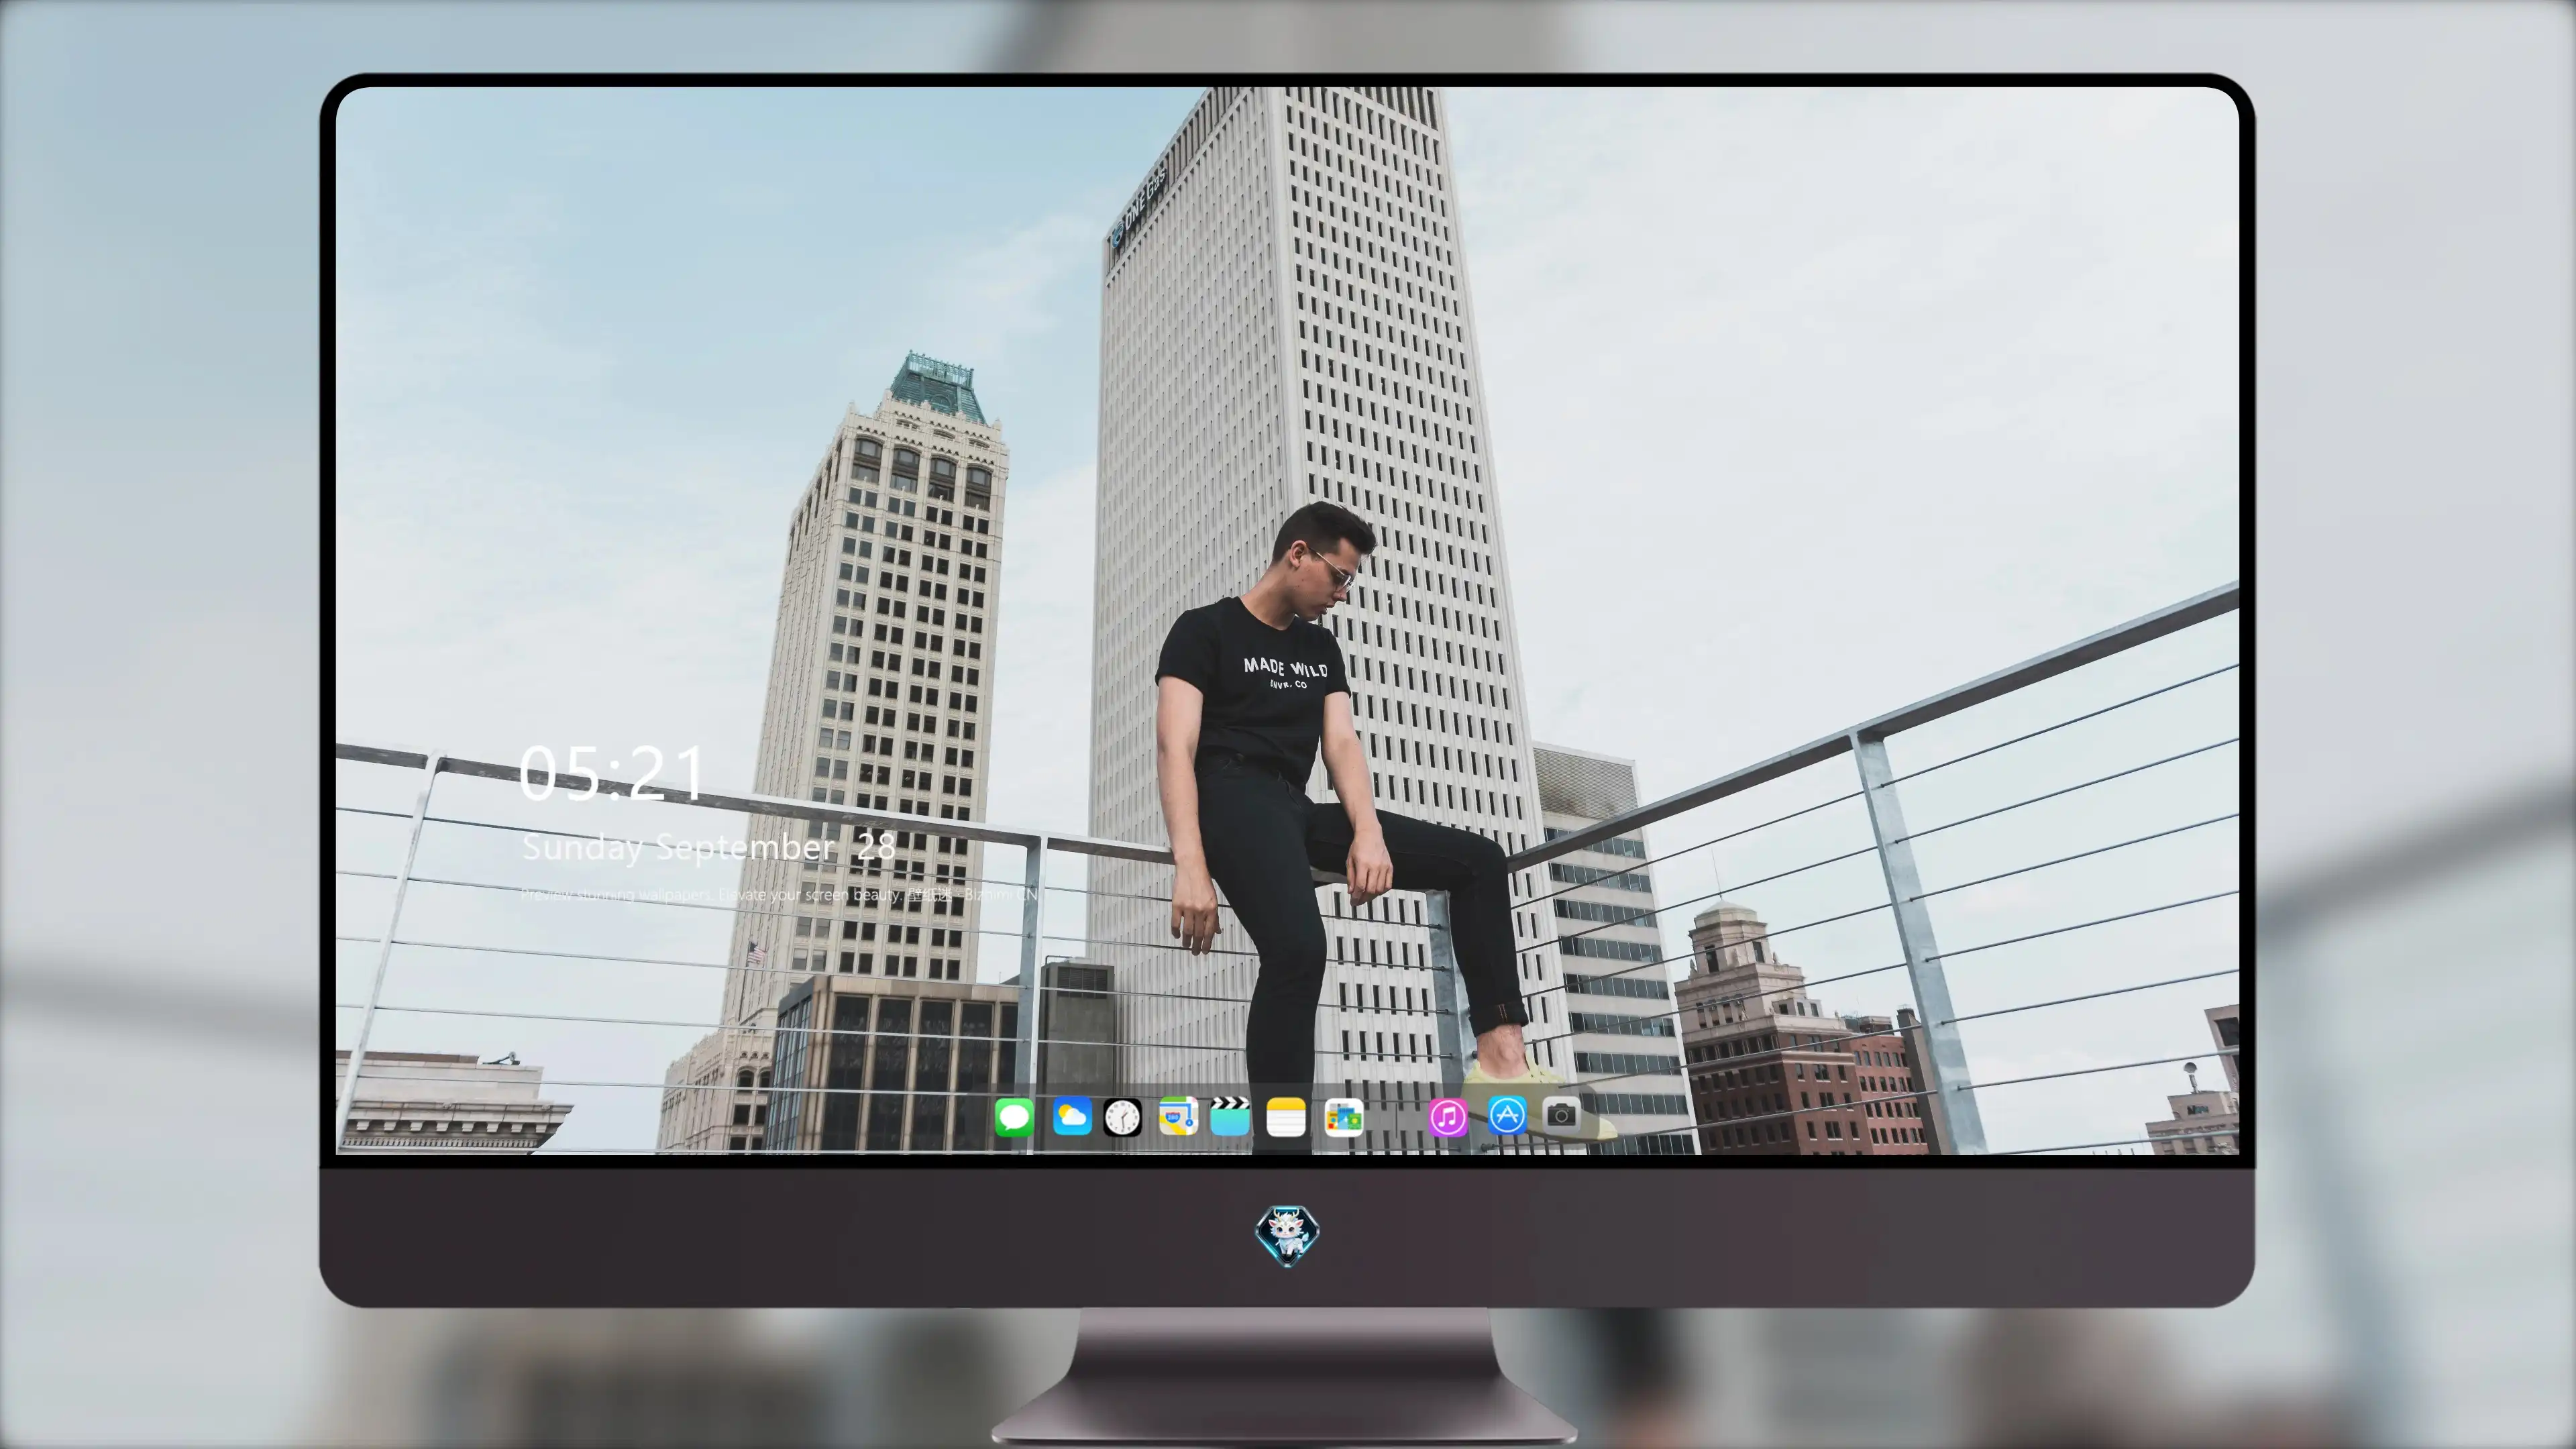The image size is (2576, 1449).
Task: Open the yellow Notes app in dock
Action: point(1286,1117)
